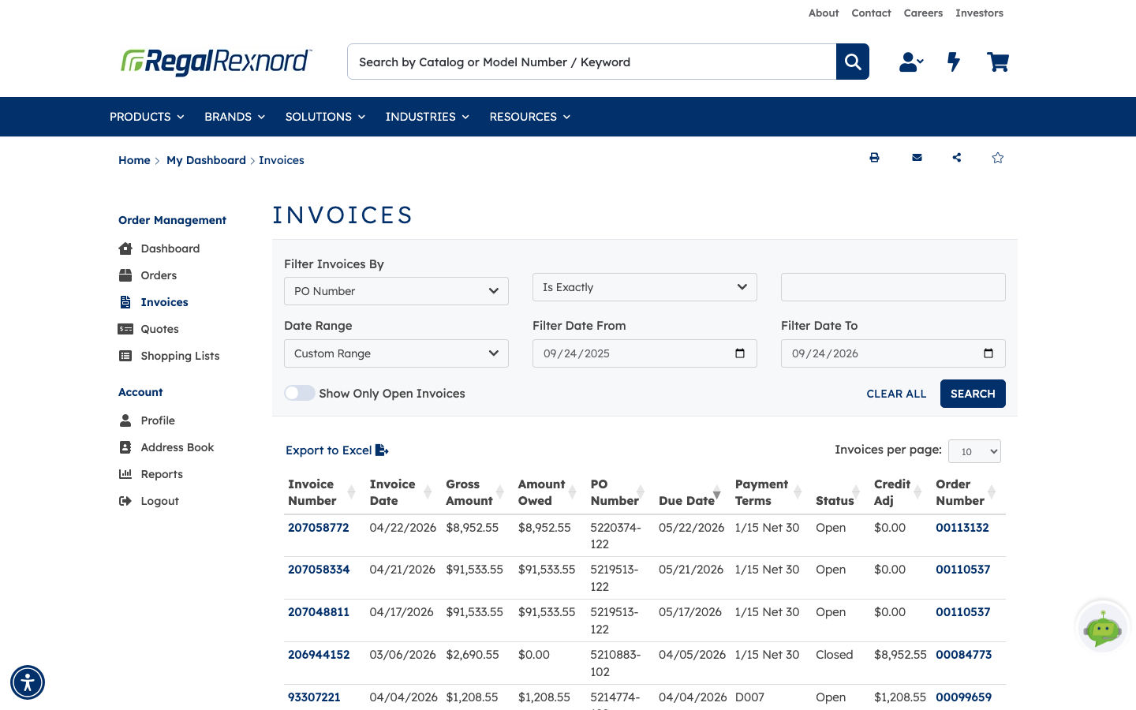Go to My Dashboard breadcrumb

pos(206,160)
